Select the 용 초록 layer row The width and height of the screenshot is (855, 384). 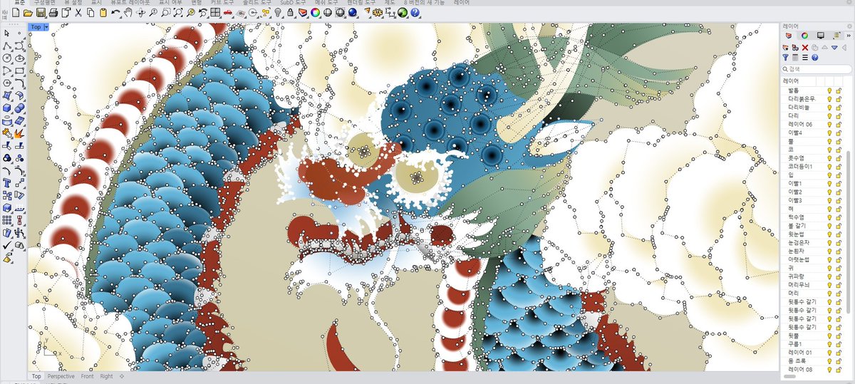[815, 361]
